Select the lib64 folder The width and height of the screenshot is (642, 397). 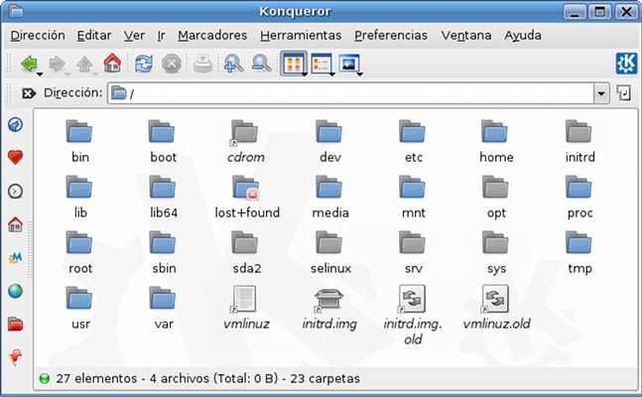click(x=163, y=198)
